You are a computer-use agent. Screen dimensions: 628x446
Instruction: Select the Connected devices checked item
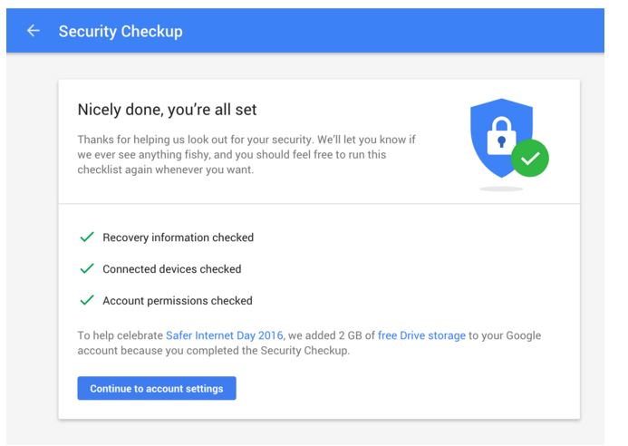pos(171,269)
